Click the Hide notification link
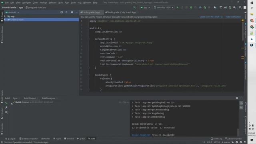Viewport: 256px width, 144px height. coord(233,17)
